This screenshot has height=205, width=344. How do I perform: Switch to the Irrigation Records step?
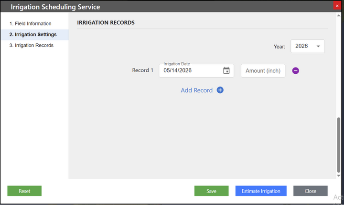pos(32,45)
